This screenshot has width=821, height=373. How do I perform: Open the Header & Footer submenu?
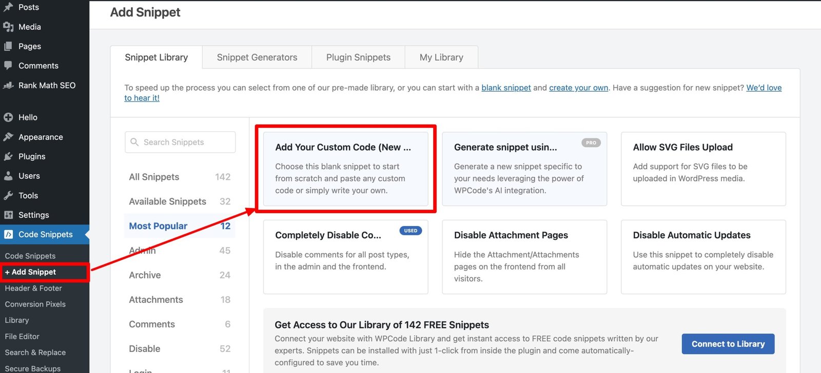click(33, 288)
